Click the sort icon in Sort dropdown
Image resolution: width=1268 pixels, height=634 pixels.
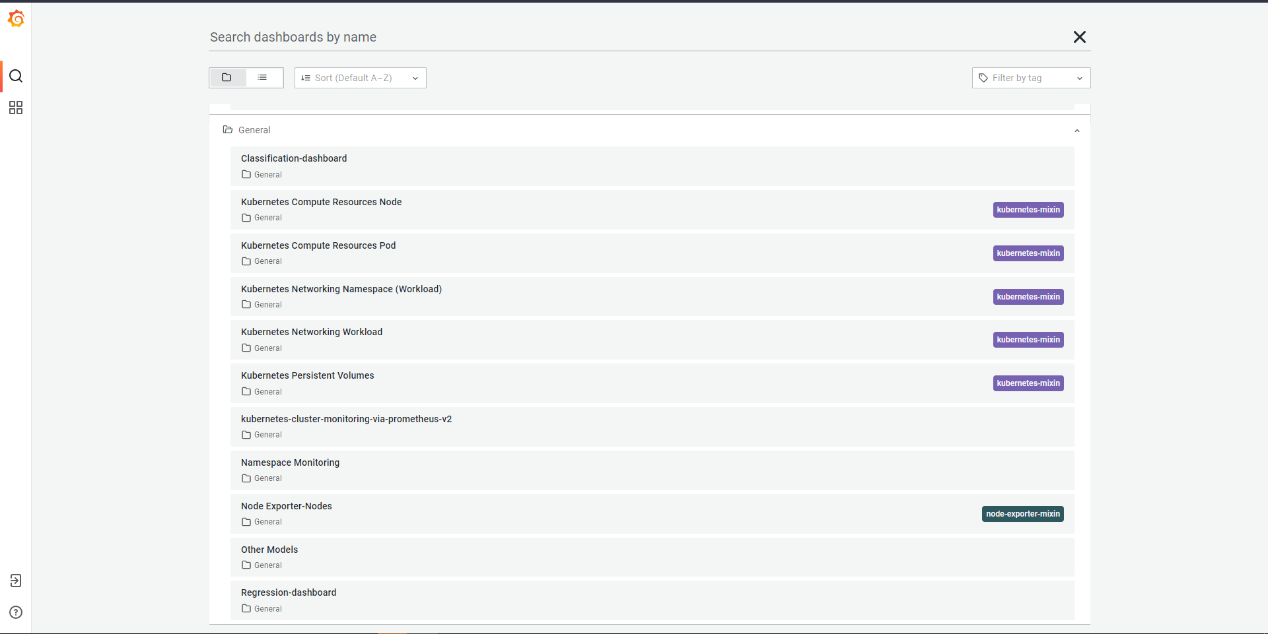306,78
